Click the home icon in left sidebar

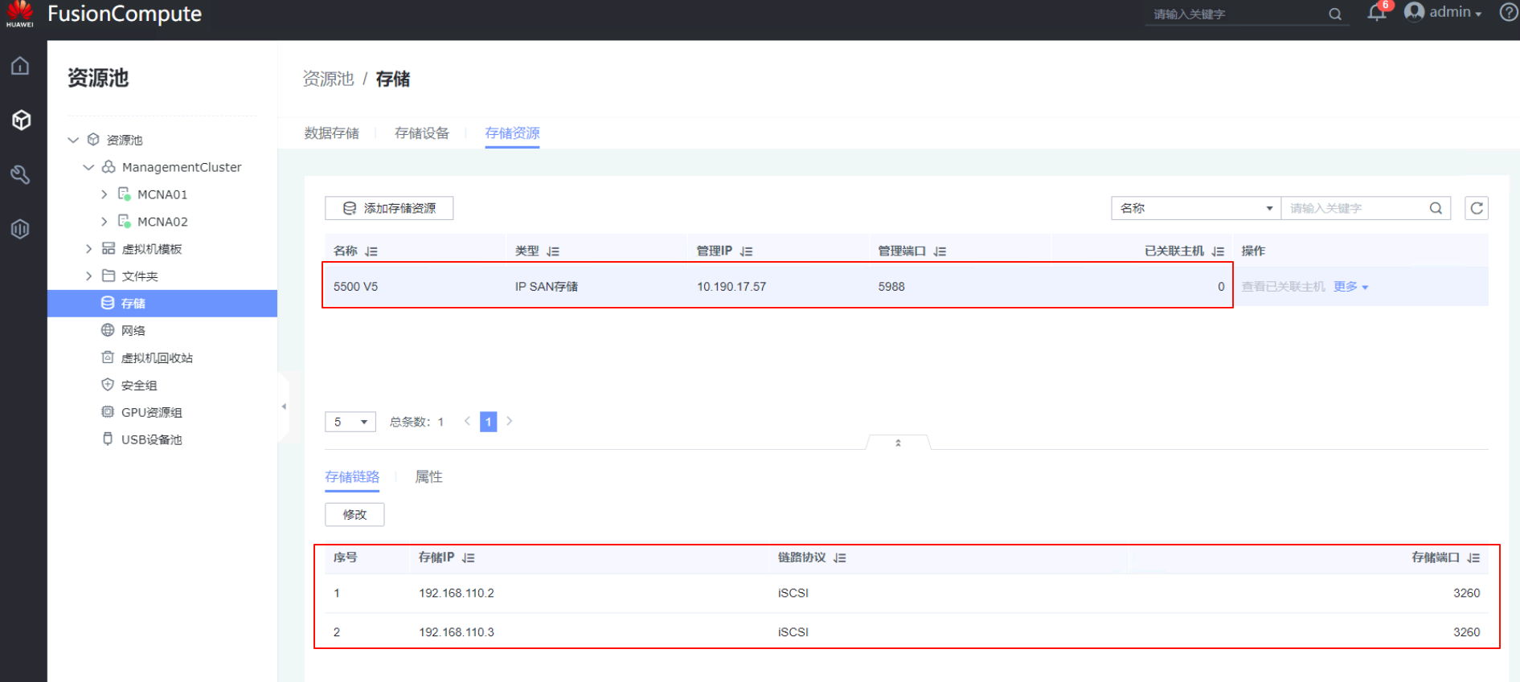coord(20,66)
